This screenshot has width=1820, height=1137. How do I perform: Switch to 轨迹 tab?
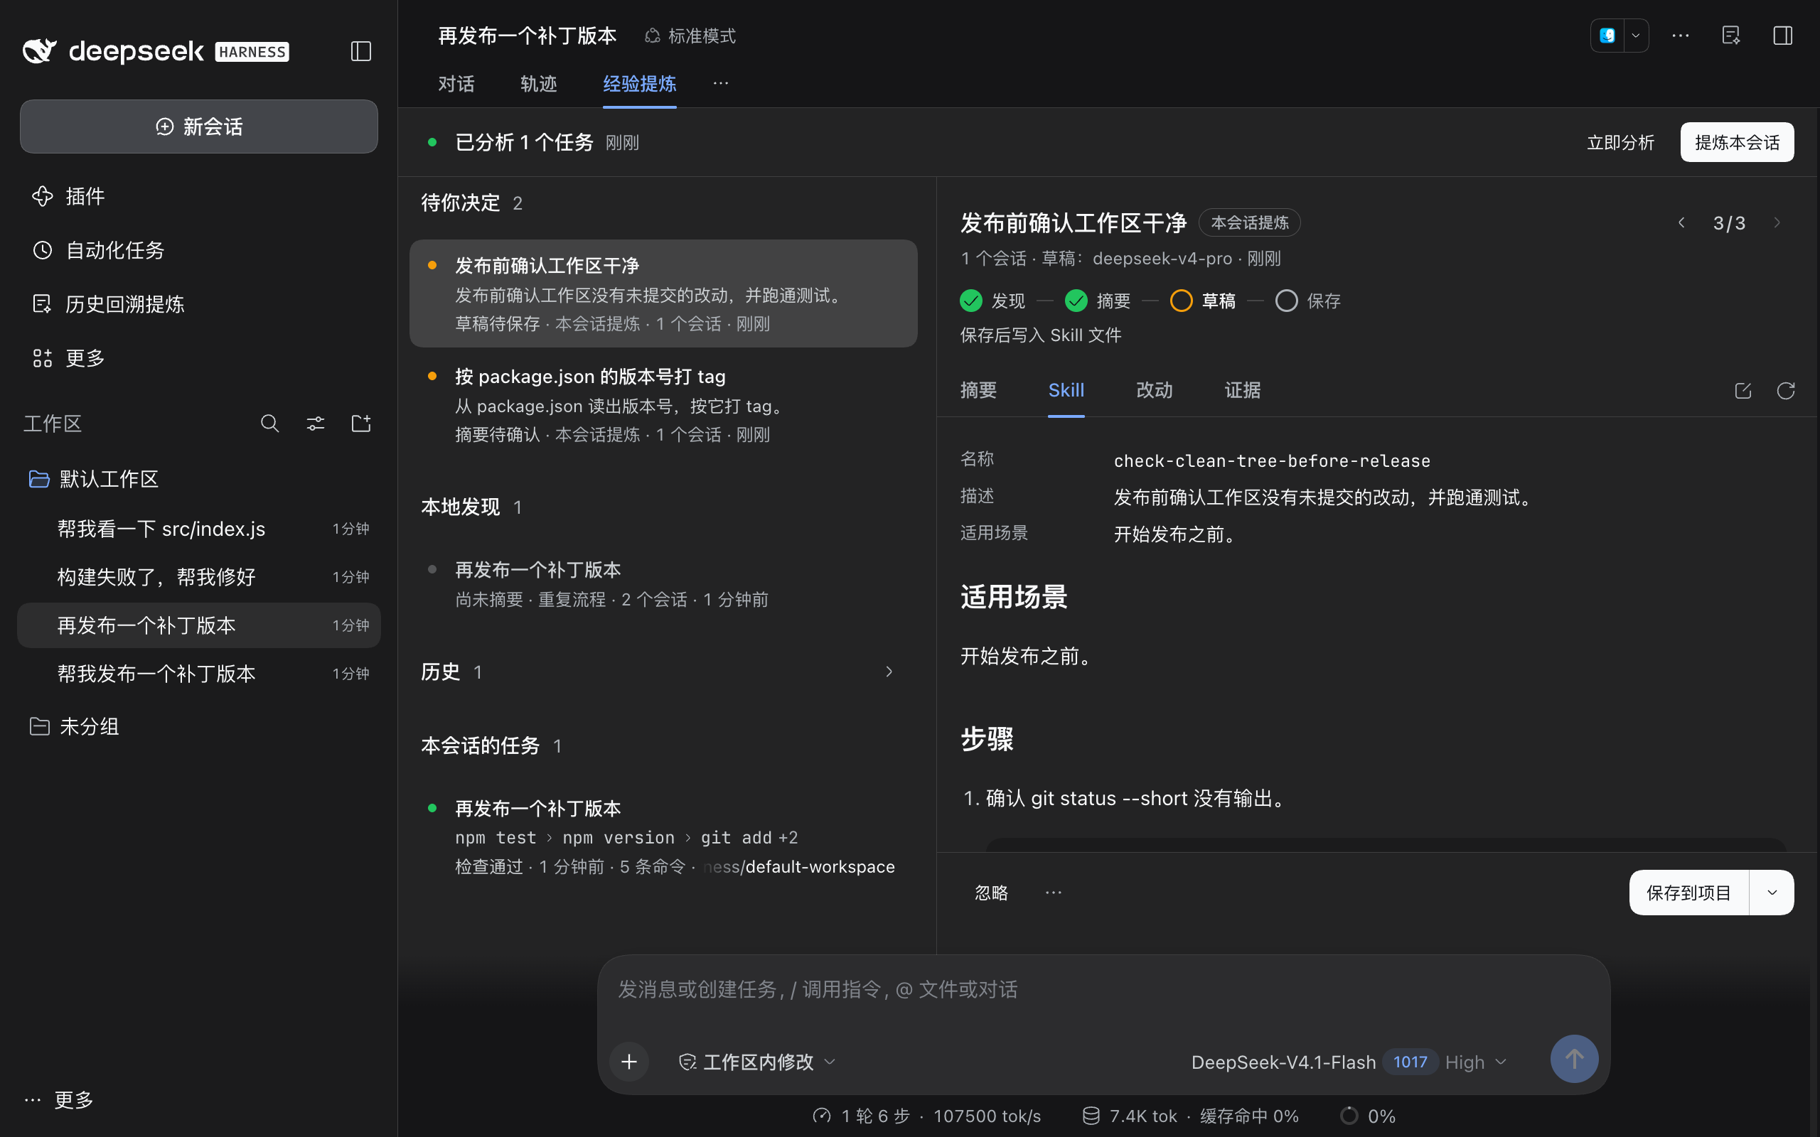pyautogui.click(x=538, y=83)
